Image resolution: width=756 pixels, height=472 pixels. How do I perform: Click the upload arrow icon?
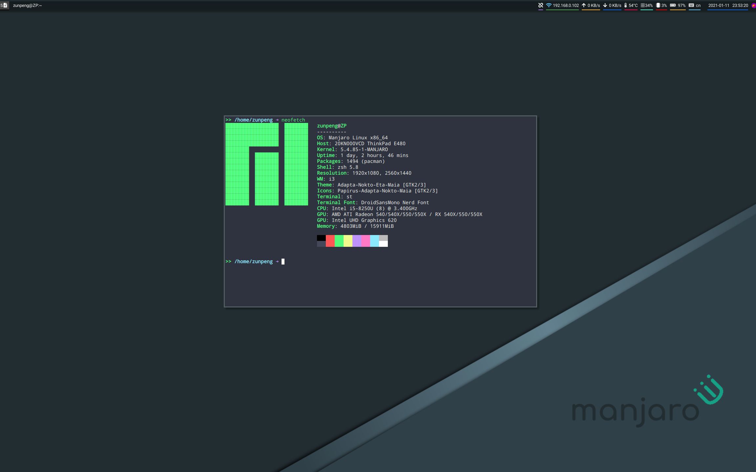584,5
